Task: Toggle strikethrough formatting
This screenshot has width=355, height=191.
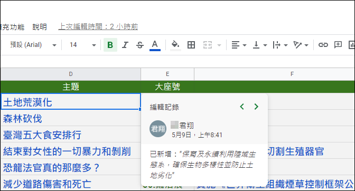Action: (140, 45)
